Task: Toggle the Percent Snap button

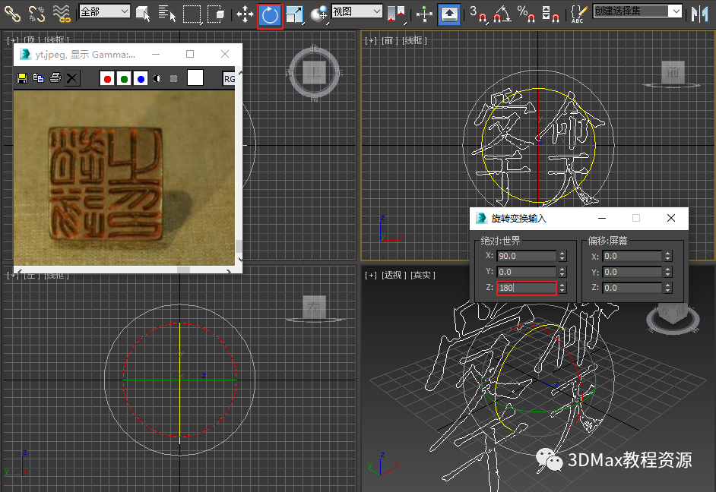Action: point(527,14)
